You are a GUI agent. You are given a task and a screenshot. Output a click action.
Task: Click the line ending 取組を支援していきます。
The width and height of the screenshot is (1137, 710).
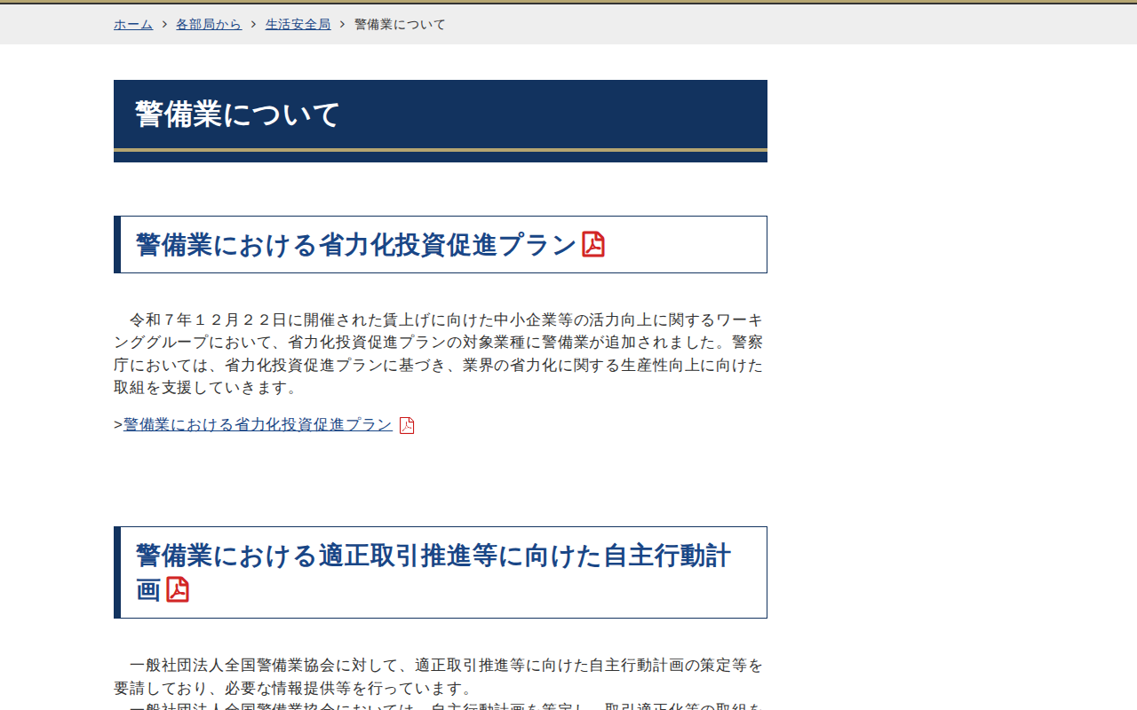(207, 388)
